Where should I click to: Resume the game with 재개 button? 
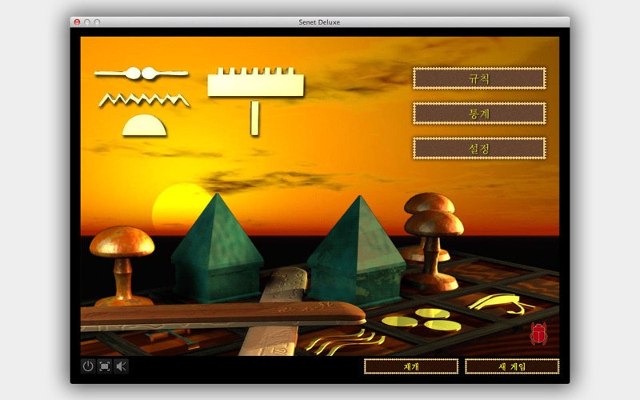(x=411, y=366)
